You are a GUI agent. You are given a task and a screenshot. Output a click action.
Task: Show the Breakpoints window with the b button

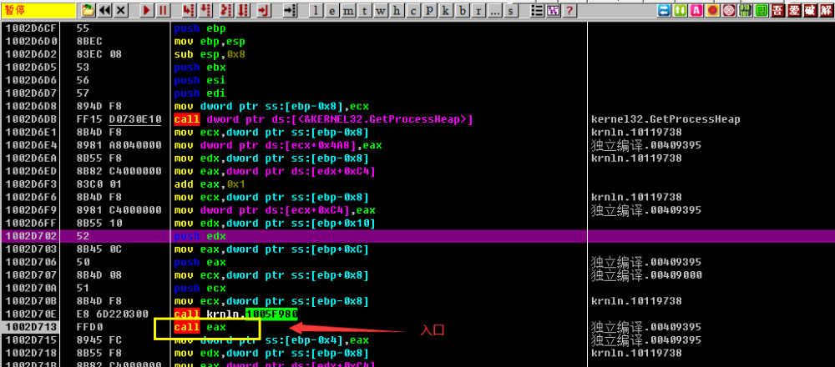(462, 10)
